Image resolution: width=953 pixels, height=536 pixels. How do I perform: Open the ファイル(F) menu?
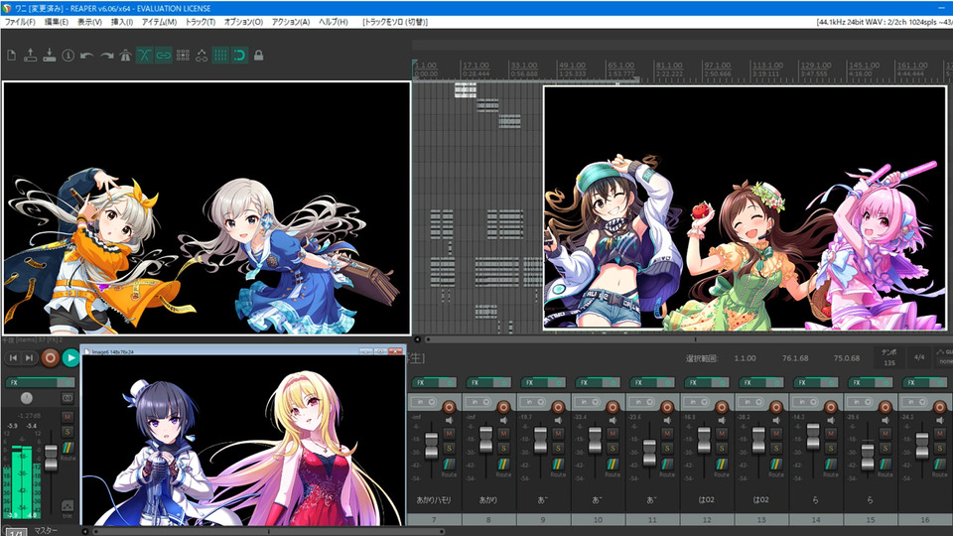tap(20, 22)
